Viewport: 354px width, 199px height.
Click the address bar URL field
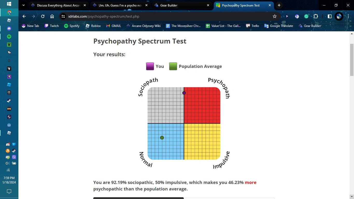pyautogui.click(x=166, y=16)
